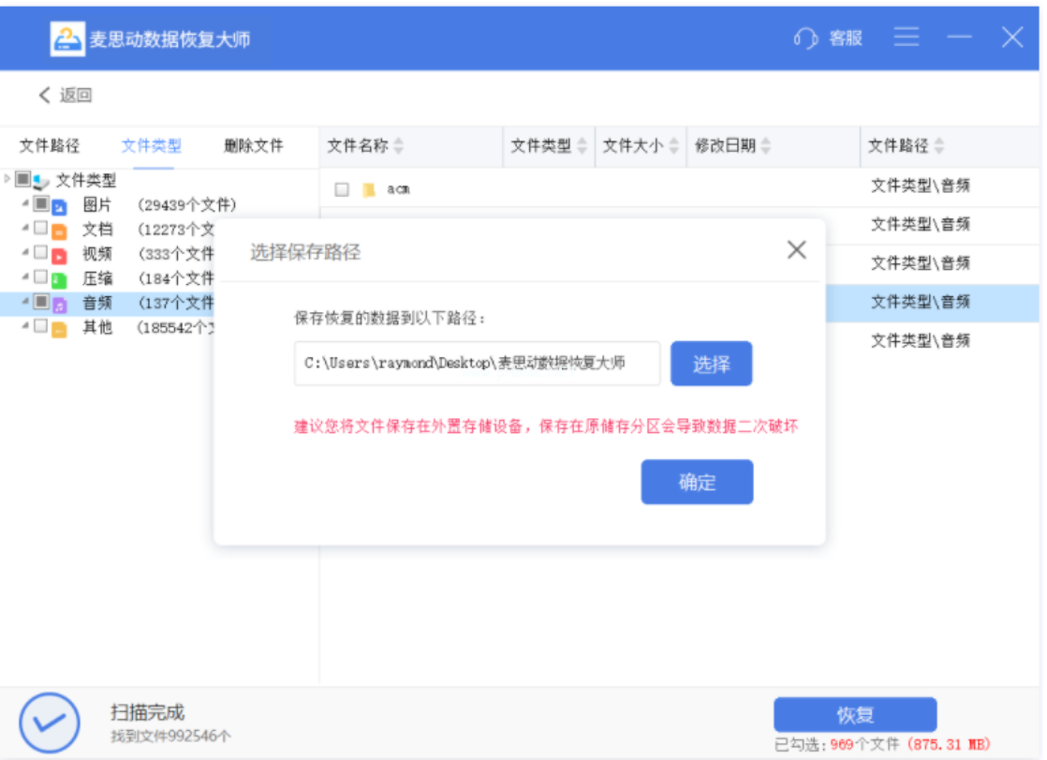Image resolution: width=1047 pixels, height=760 pixels.
Task: Toggle the 文档 category checkbox
Action: (40, 228)
